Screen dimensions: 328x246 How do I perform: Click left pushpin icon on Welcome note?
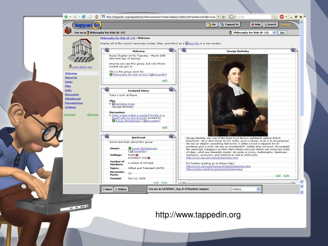tap(107, 50)
